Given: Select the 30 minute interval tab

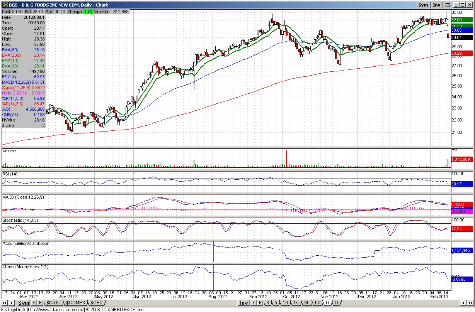Looking at the screenshot, I should pos(306,303).
